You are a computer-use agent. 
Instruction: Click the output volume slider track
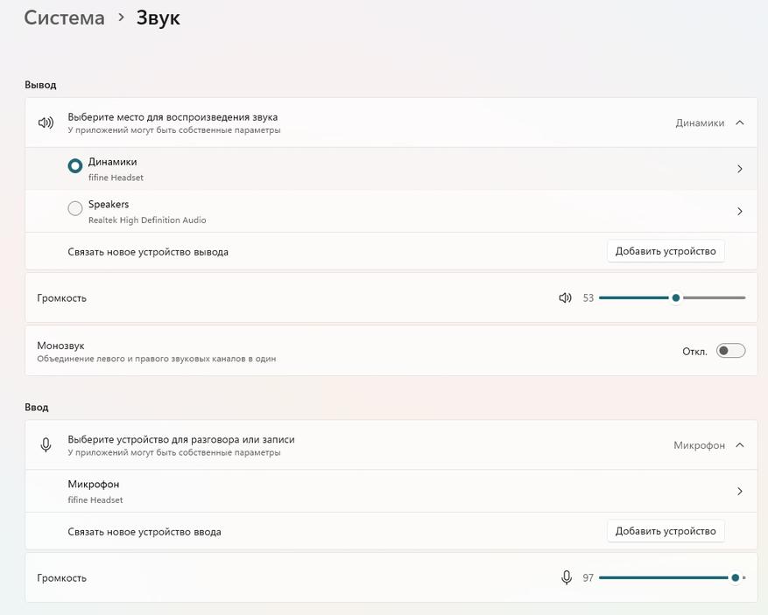click(x=714, y=298)
